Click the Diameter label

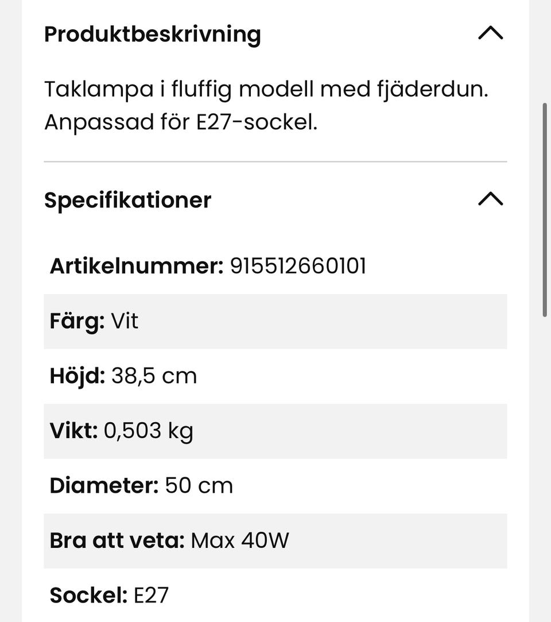(x=104, y=486)
